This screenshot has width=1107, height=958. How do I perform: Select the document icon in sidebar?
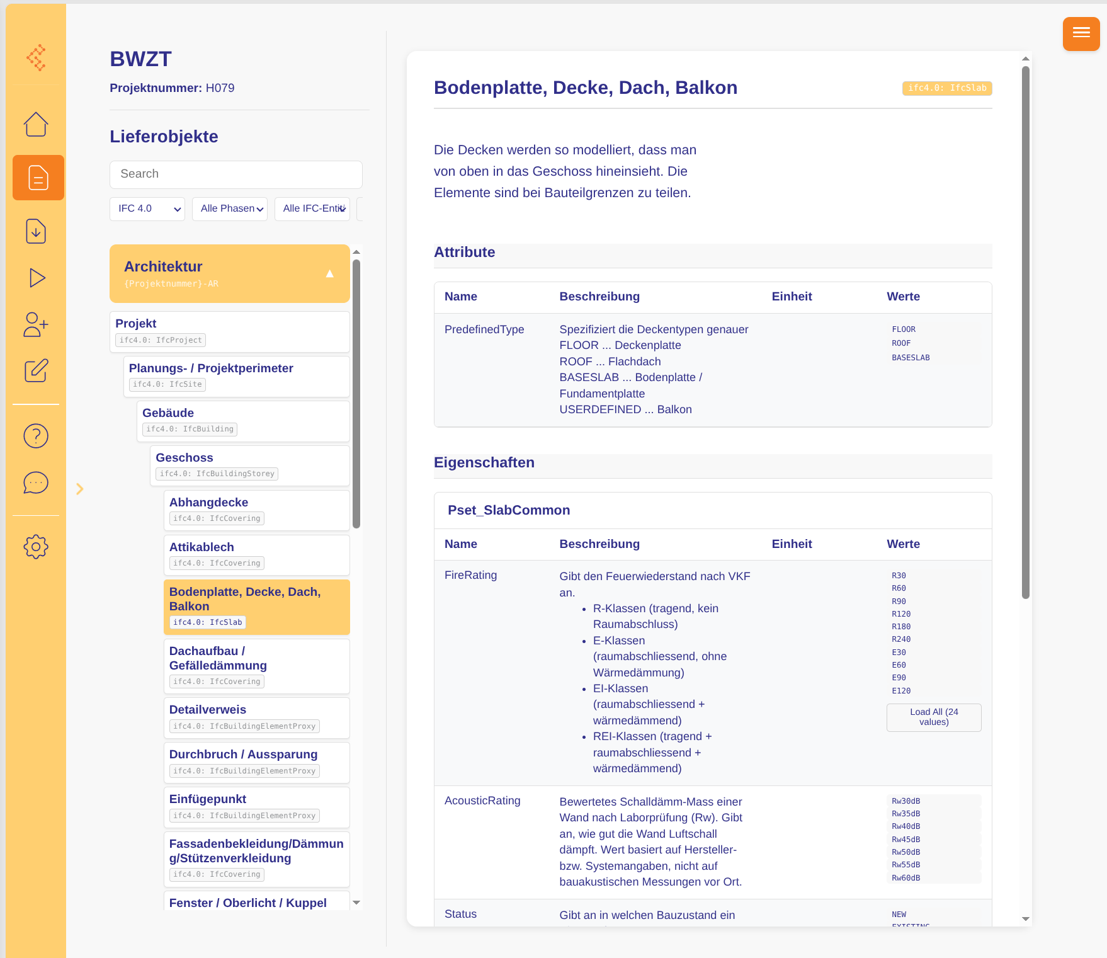pos(38,178)
